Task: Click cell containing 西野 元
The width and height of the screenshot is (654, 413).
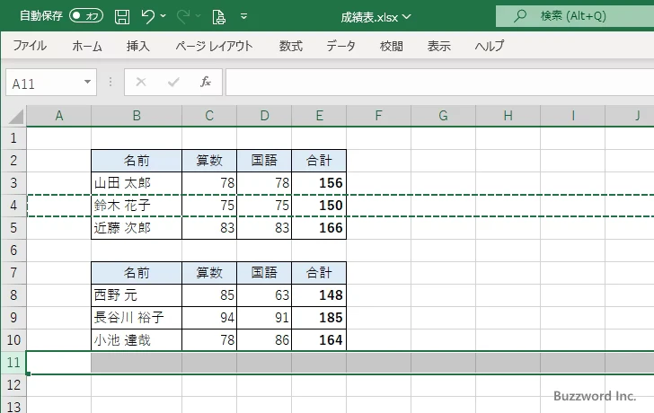Action: point(137,295)
